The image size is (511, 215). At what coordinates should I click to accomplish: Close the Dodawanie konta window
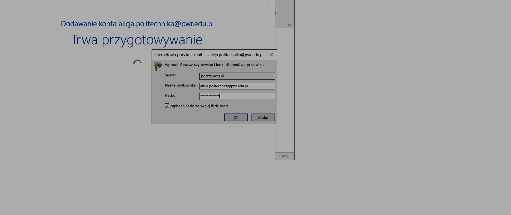tap(267, 5)
